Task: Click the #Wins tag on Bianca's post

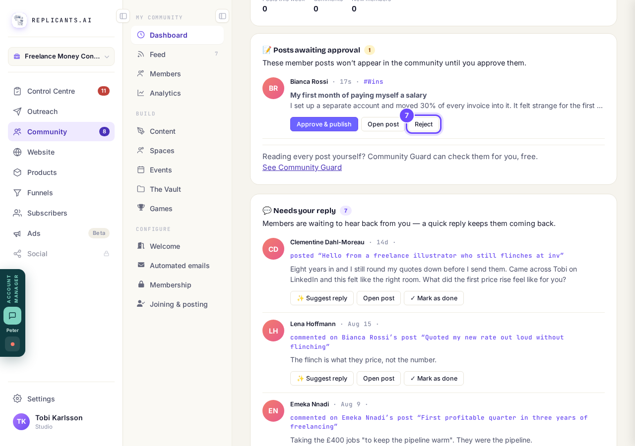Action: click(374, 82)
